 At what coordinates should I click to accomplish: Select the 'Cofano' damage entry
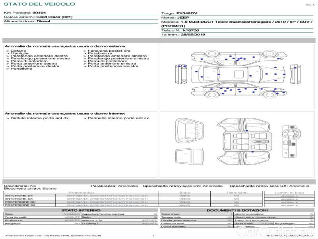[18, 51]
